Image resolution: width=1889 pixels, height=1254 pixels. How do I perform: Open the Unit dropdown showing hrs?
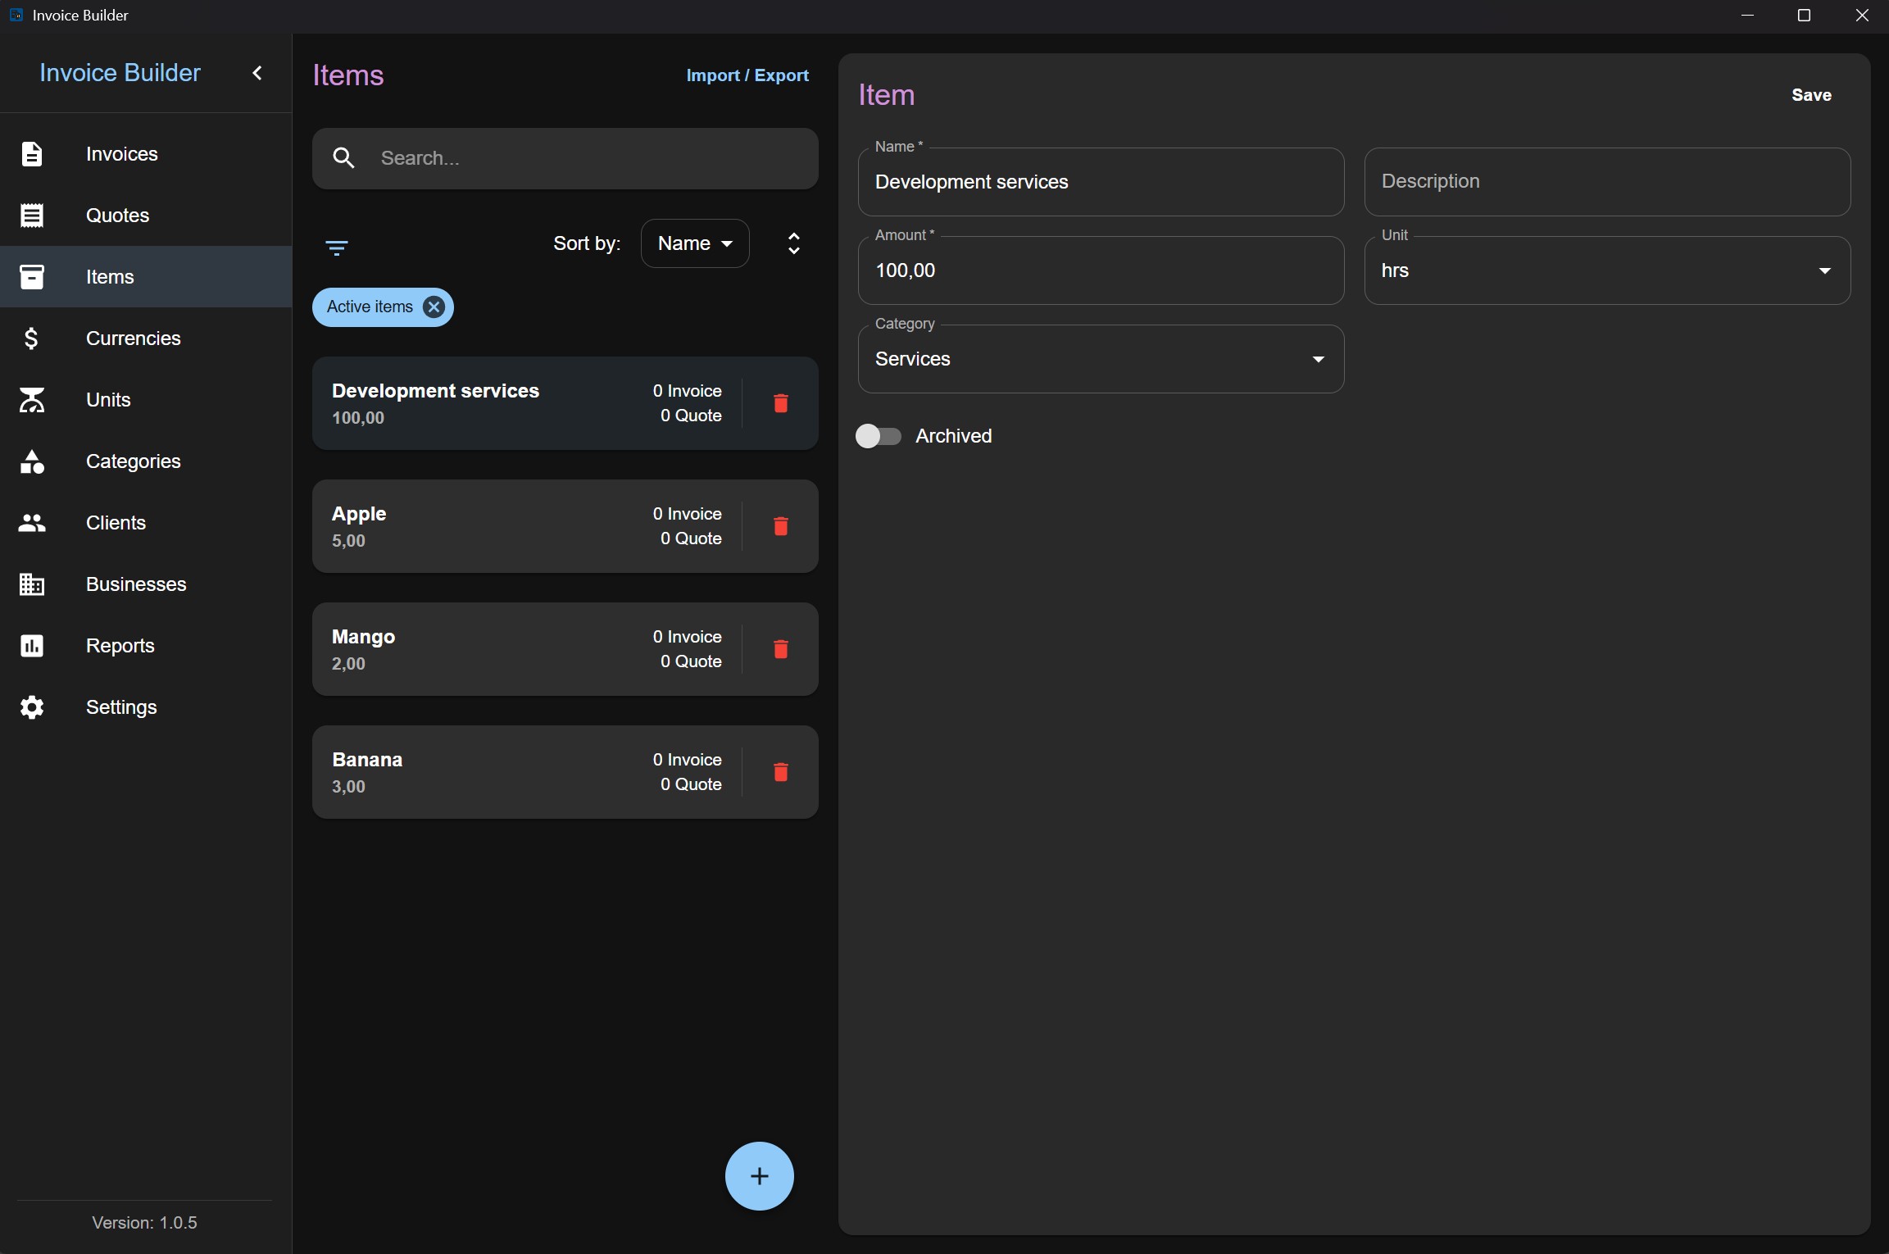tap(1607, 270)
